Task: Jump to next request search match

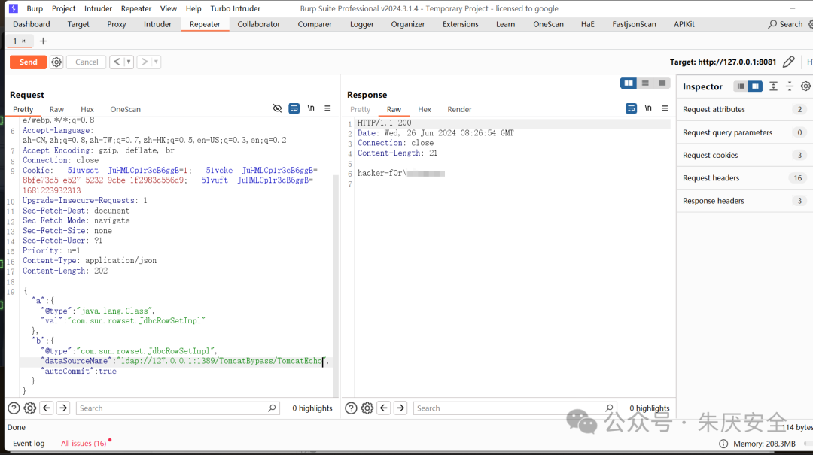Action: pyautogui.click(x=63, y=408)
